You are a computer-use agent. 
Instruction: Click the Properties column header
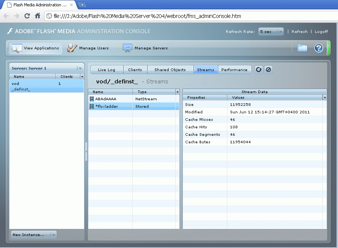(x=205, y=98)
